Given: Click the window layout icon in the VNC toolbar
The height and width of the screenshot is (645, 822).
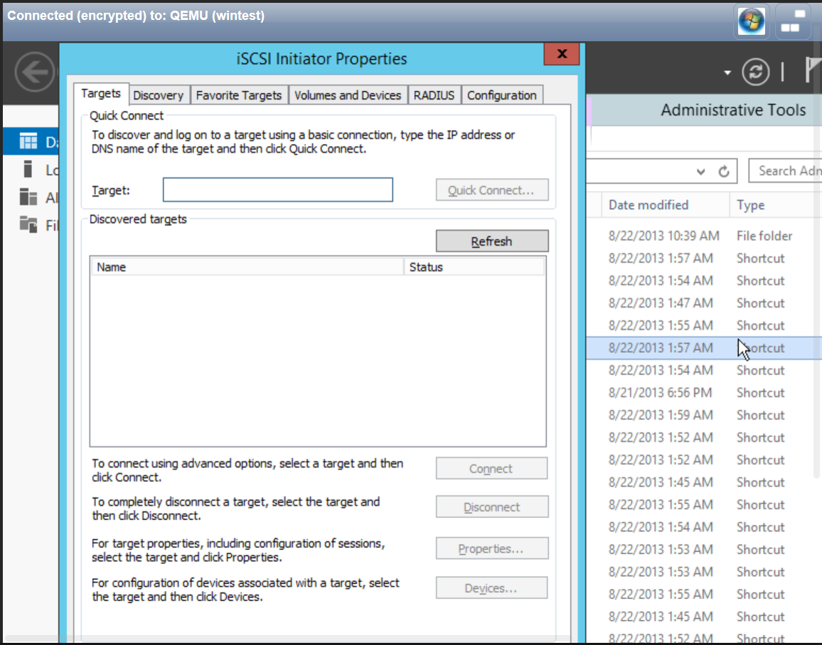Looking at the screenshot, I should tap(792, 21).
